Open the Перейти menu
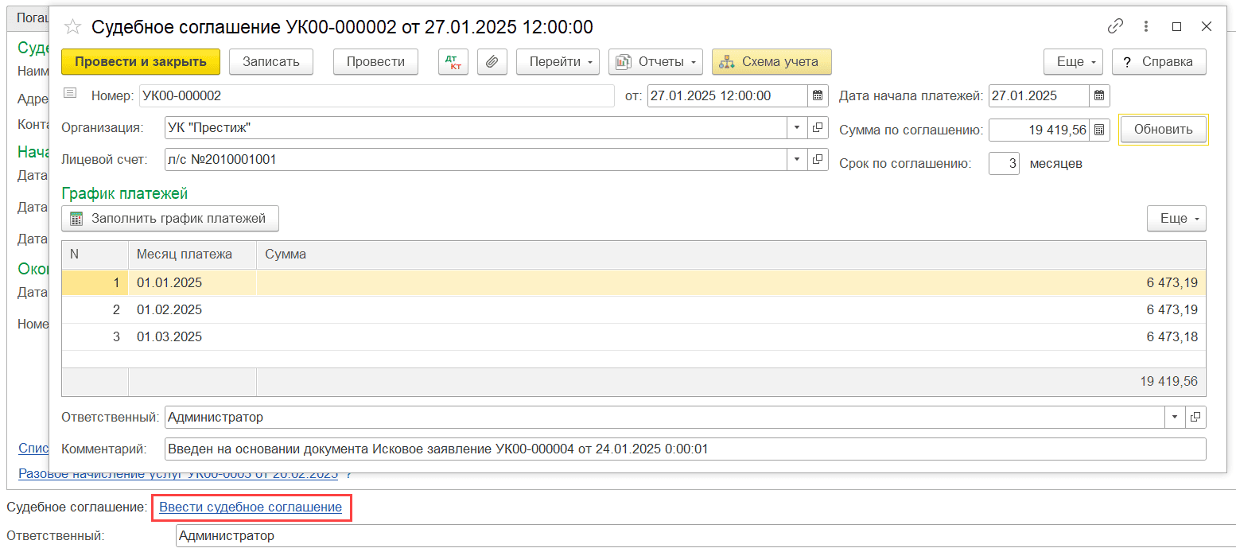This screenshot has height=552, width=1236. (558, 62)
